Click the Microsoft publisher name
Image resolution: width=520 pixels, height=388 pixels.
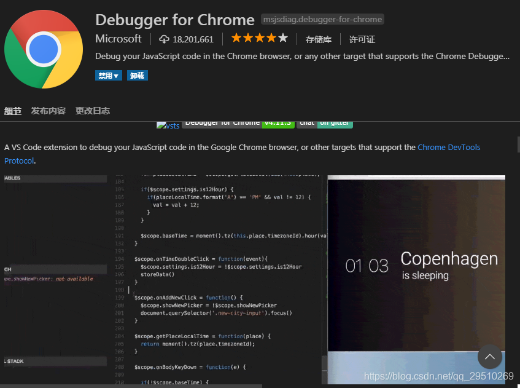pos(118,39)
